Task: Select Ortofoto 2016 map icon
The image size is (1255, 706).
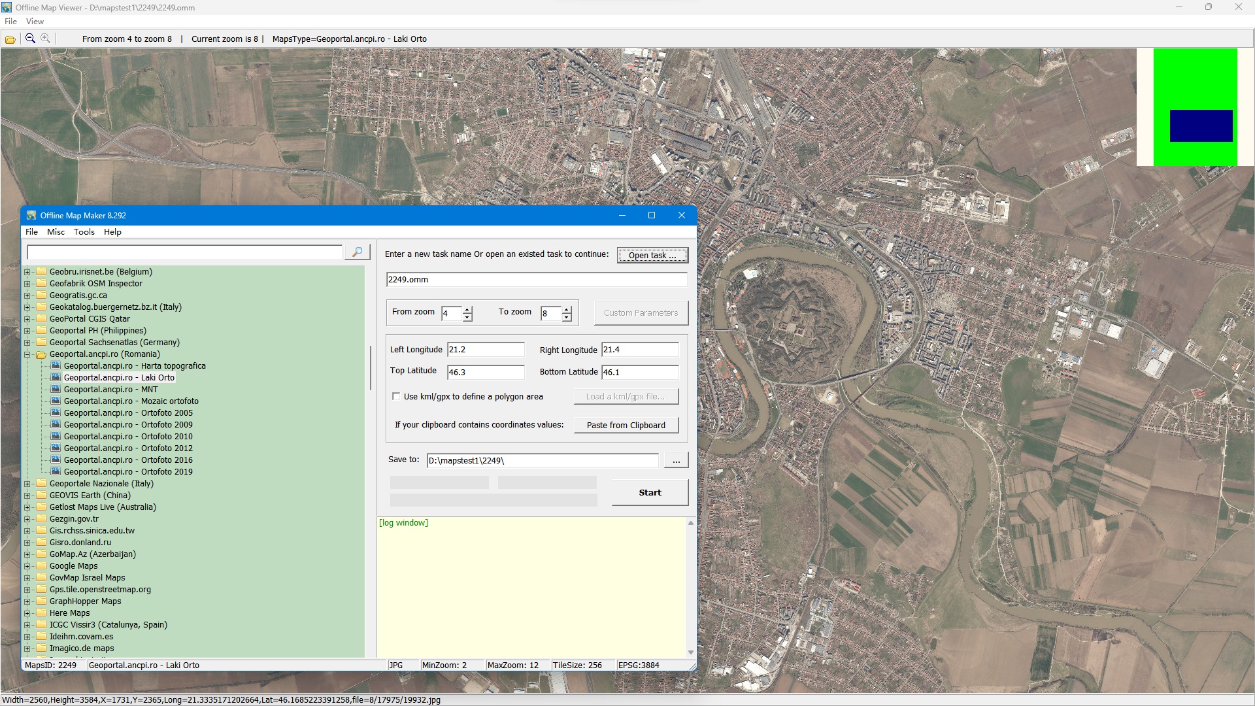Action: pyautogui.click(x=56, y=460)
